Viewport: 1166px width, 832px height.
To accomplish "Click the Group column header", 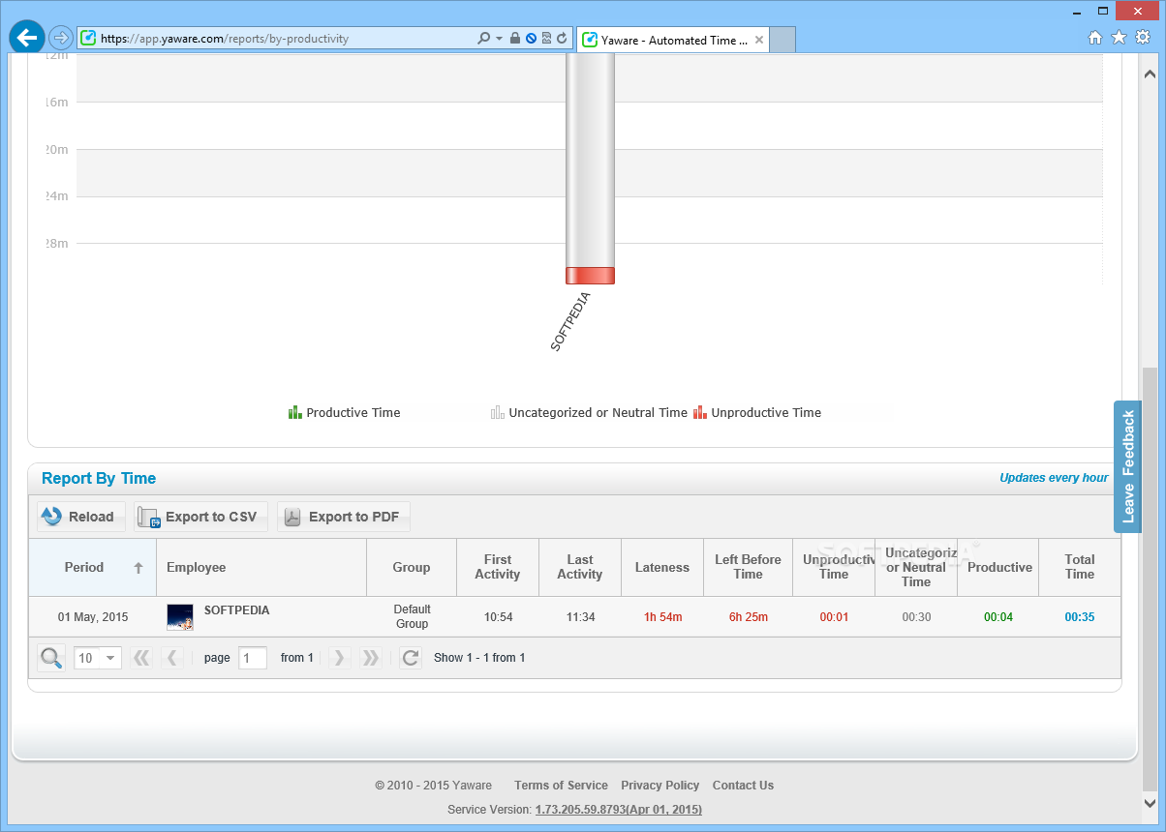I will 412,567.
